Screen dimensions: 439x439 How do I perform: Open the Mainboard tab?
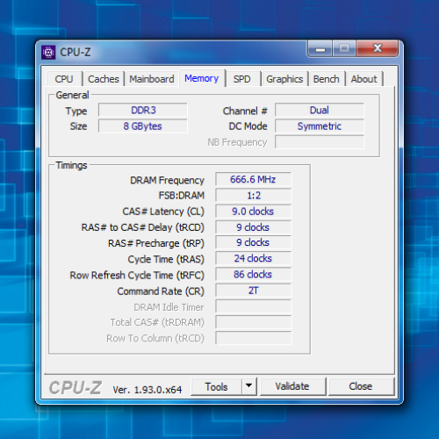152,79
